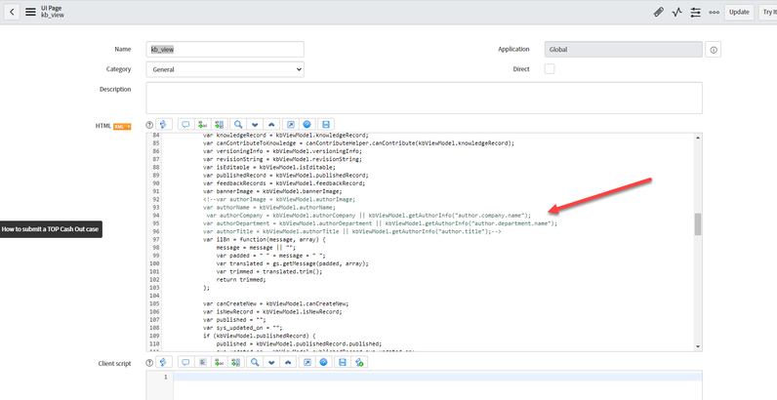Screen dimensions: 777x400
Task: Click code line 92 authorImage comment
Action: [x=279, y=199]
